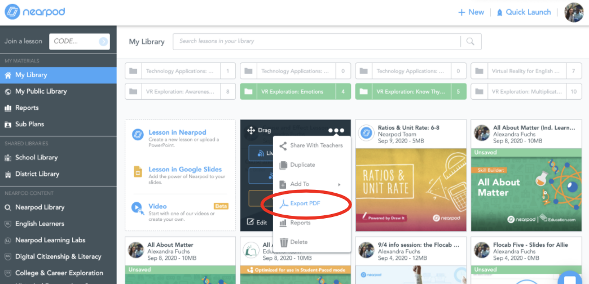
Task: Submit lesson code with arrow icon
Action: click(103, 41)
